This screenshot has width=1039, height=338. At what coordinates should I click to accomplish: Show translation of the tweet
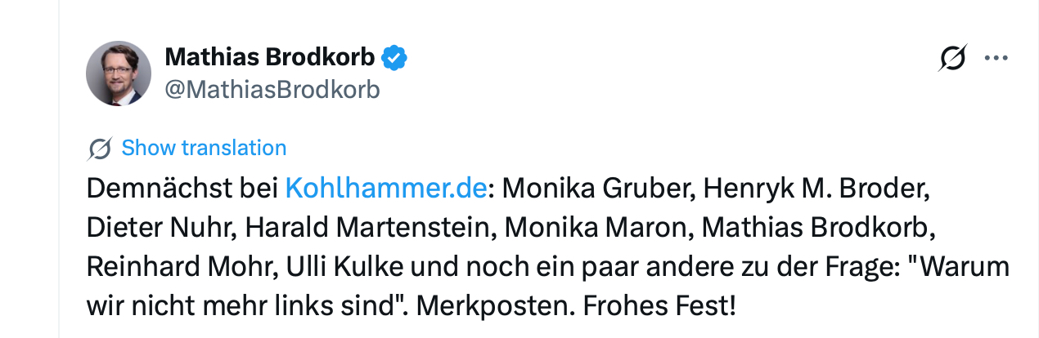point(204,148)
